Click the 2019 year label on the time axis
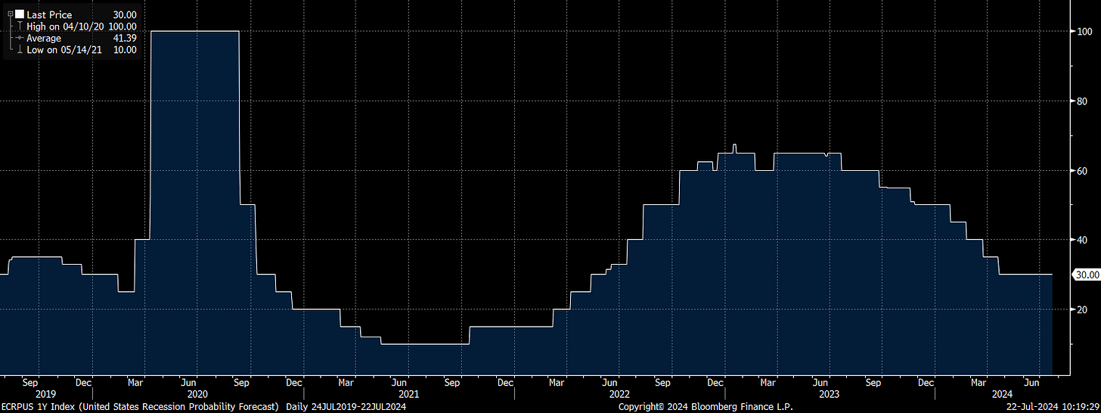This screenshot has width=1101, height=413. tap(45, 394)
